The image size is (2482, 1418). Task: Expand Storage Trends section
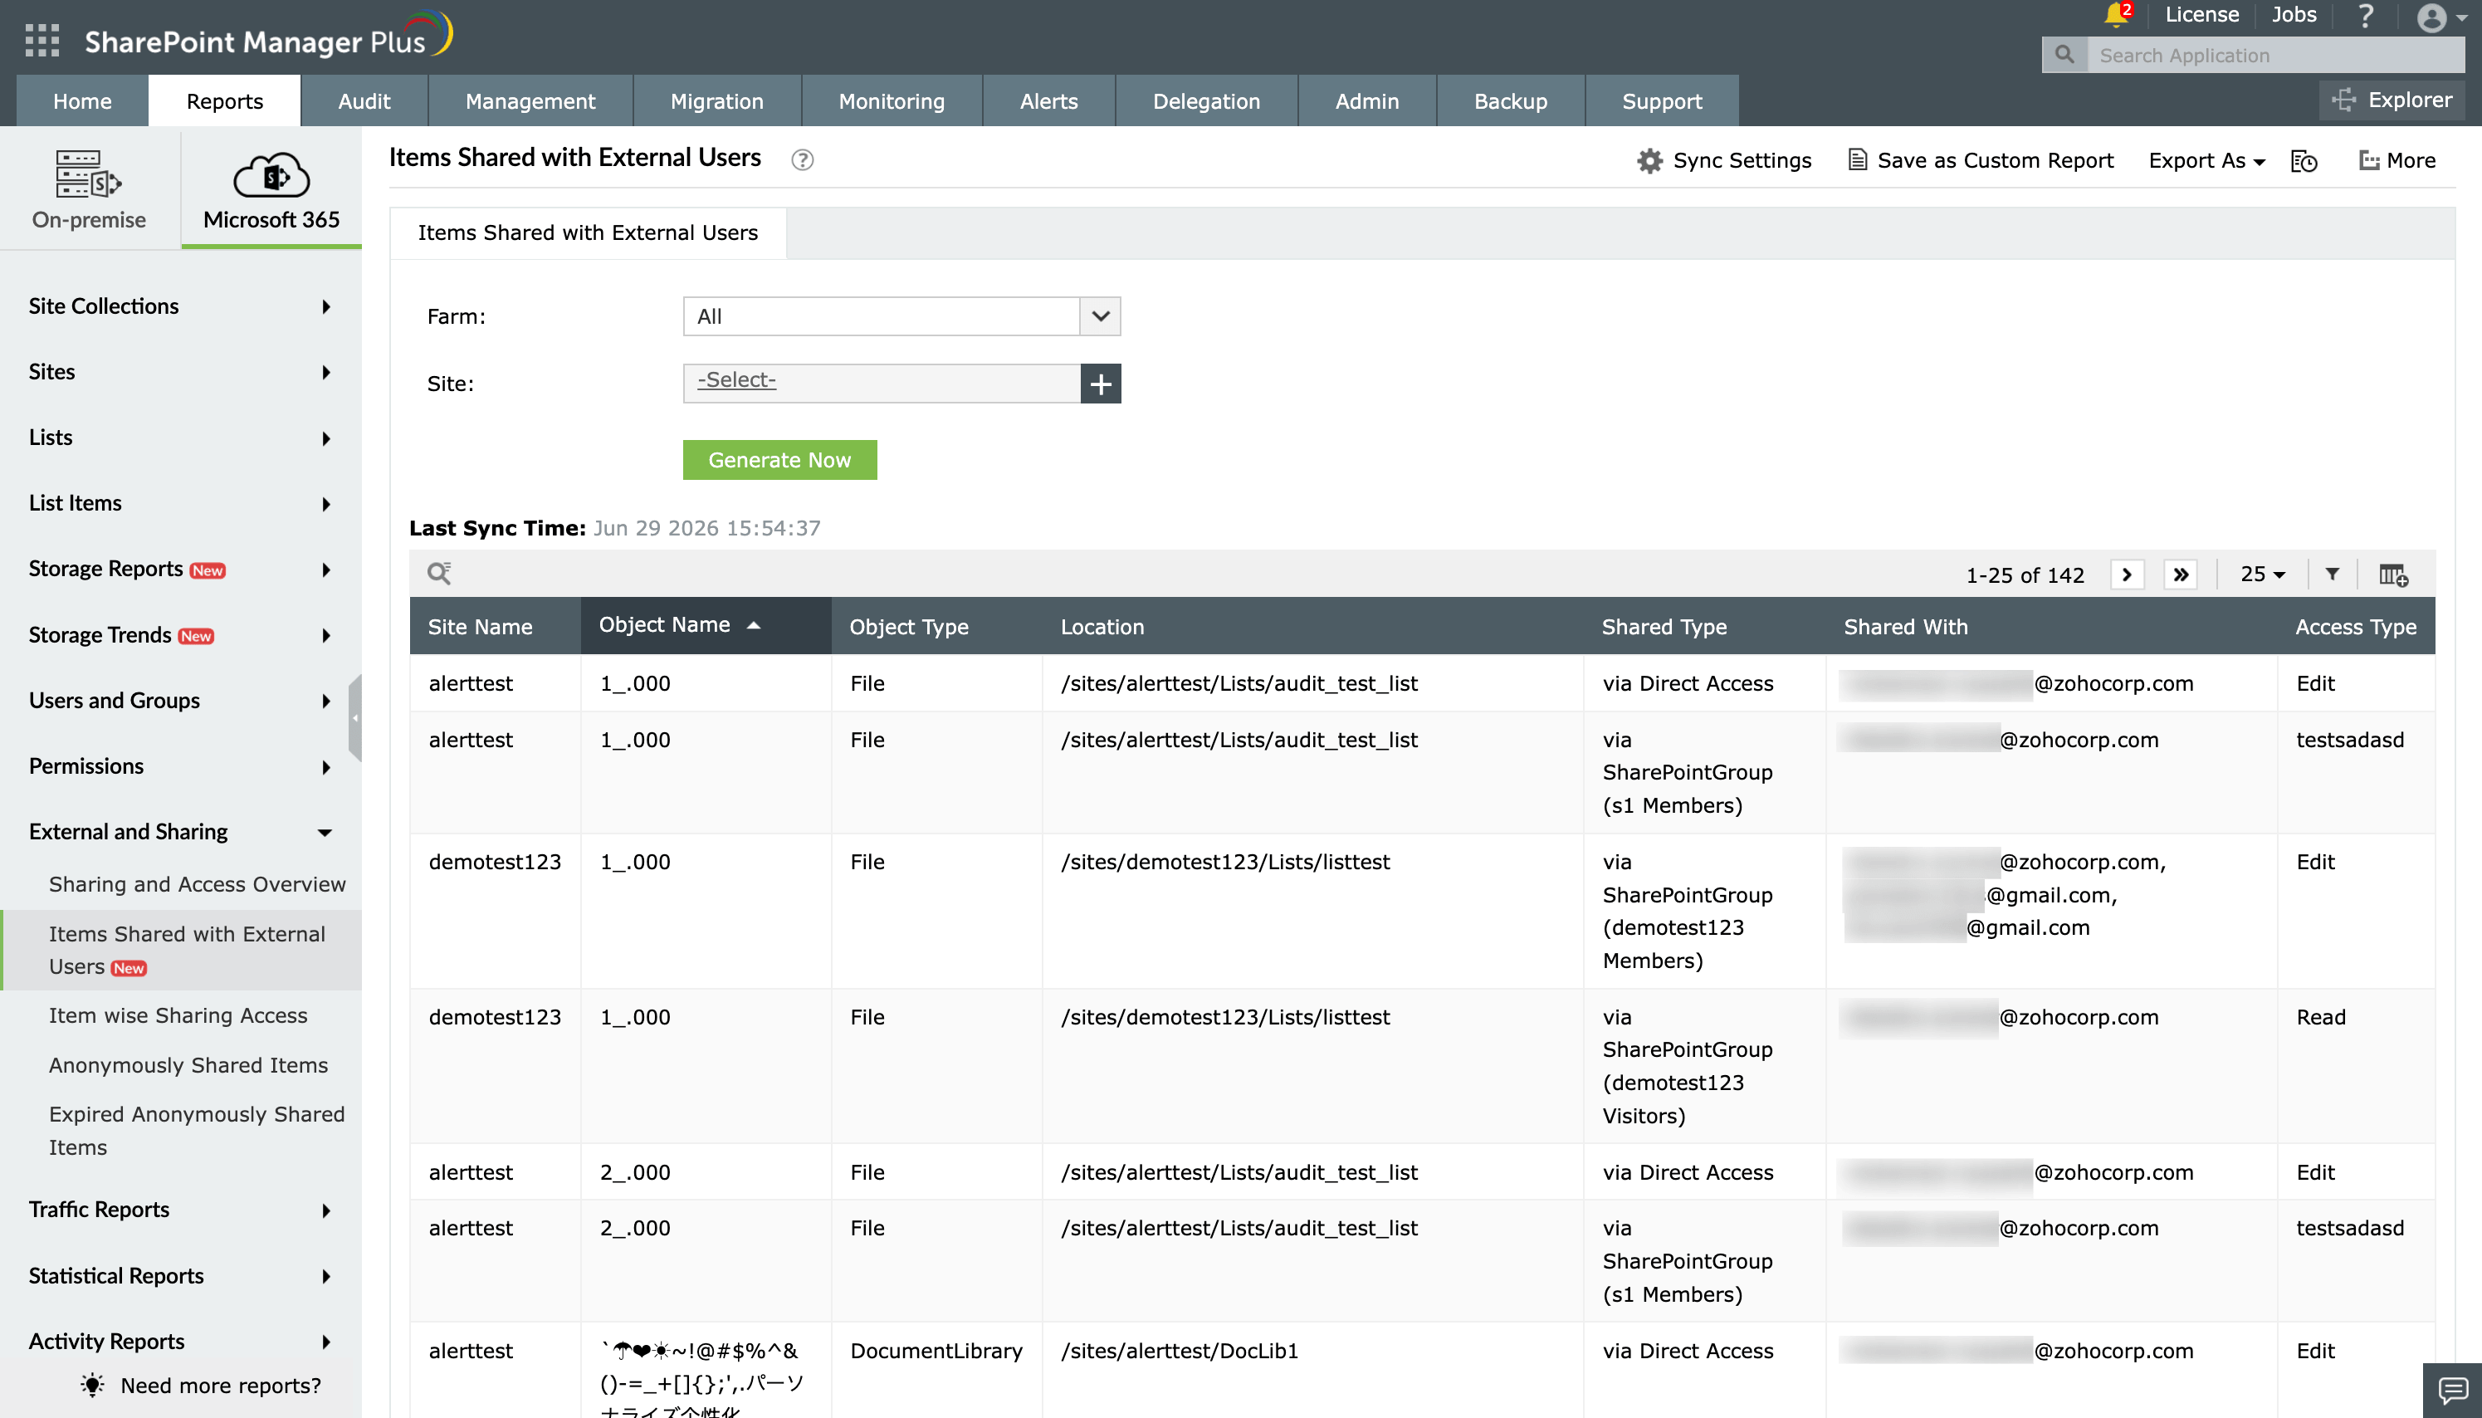(181, 635)
